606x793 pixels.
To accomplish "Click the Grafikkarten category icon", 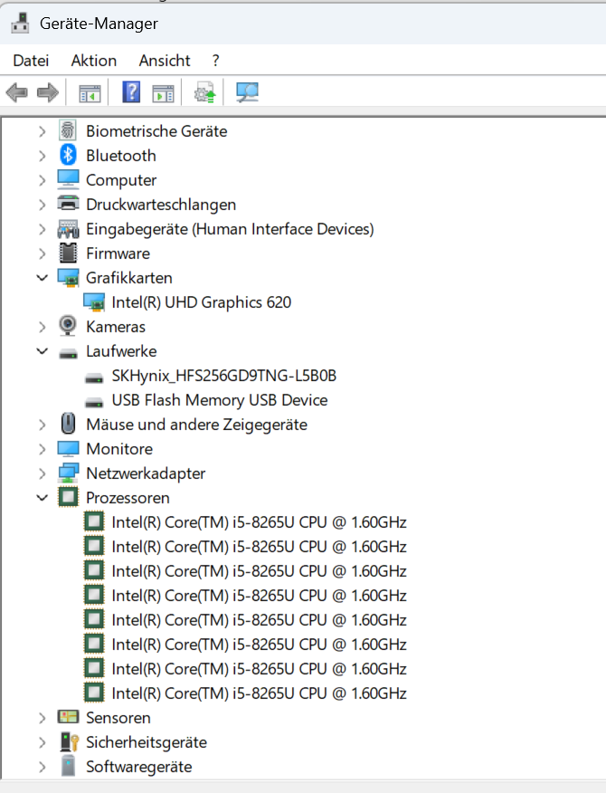I will click(68, 278).
